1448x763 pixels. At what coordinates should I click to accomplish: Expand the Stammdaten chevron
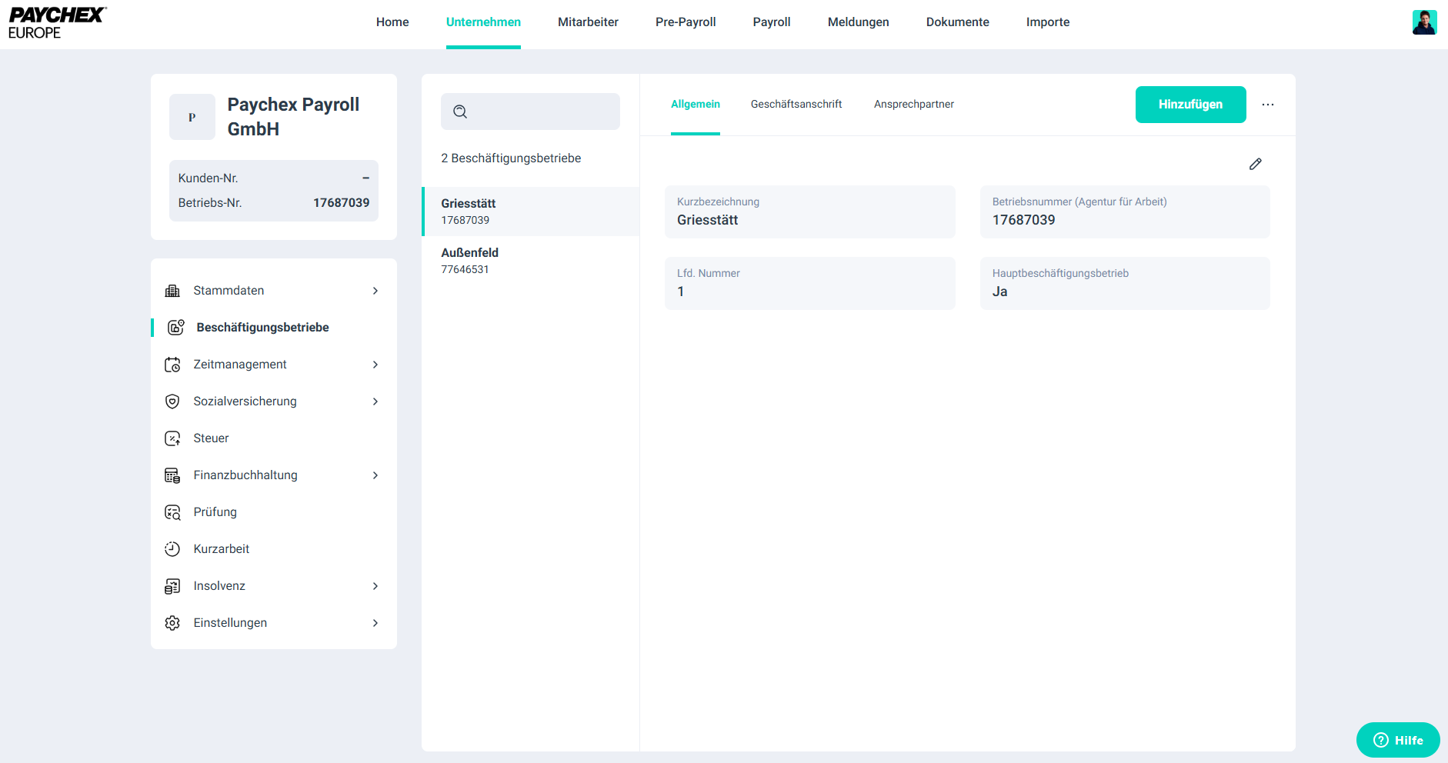click(375, 291)
